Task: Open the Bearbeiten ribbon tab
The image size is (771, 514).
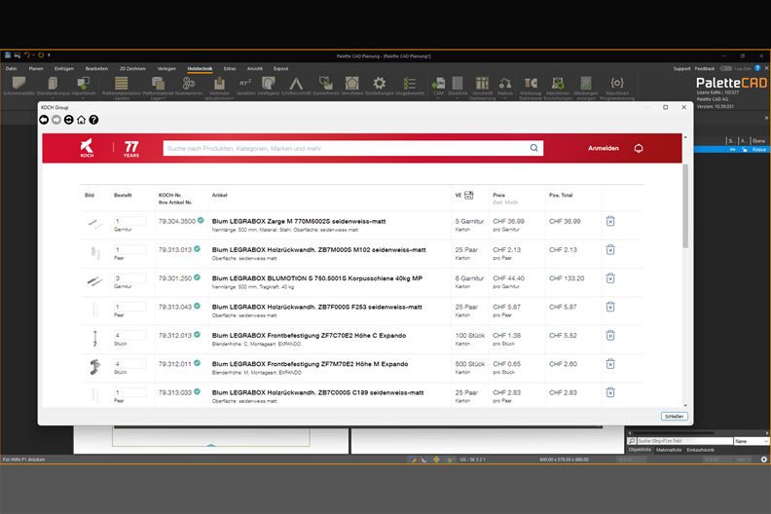Action: [x=96, y=69]
